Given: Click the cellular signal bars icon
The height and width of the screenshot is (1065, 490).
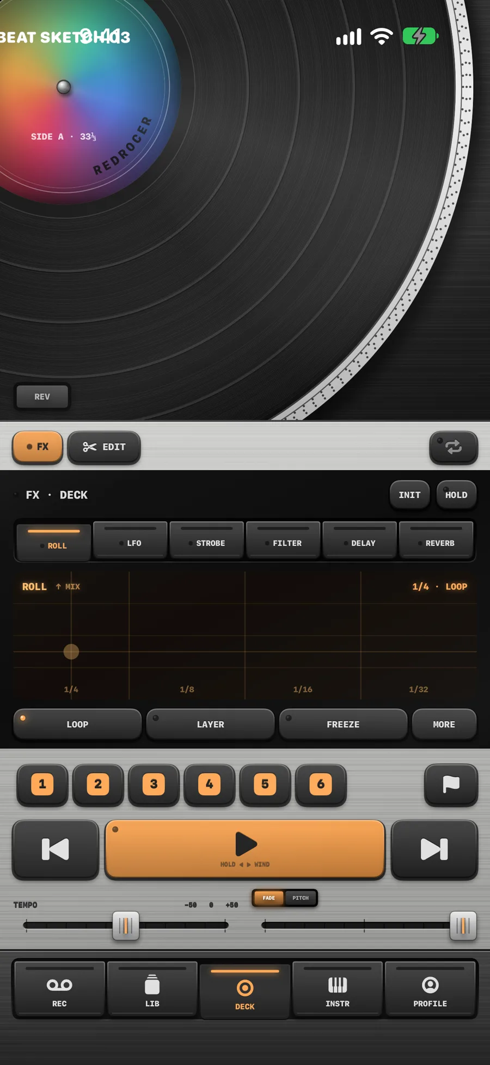Looking at the screenshot, I should click(349, 37).
